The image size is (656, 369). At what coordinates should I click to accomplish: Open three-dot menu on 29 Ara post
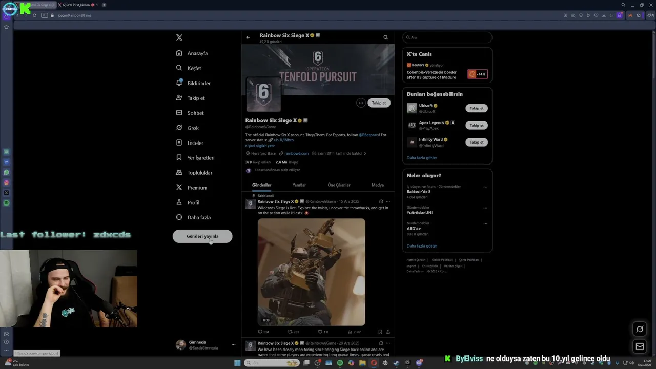388,343
